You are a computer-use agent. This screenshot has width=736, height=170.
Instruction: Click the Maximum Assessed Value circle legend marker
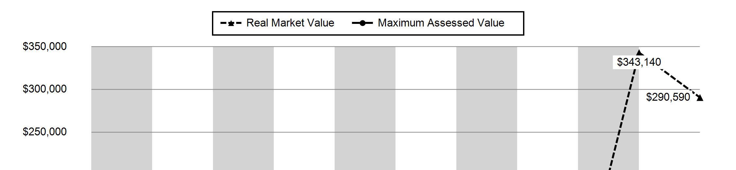pyautogui.click(x=362, y=23)
